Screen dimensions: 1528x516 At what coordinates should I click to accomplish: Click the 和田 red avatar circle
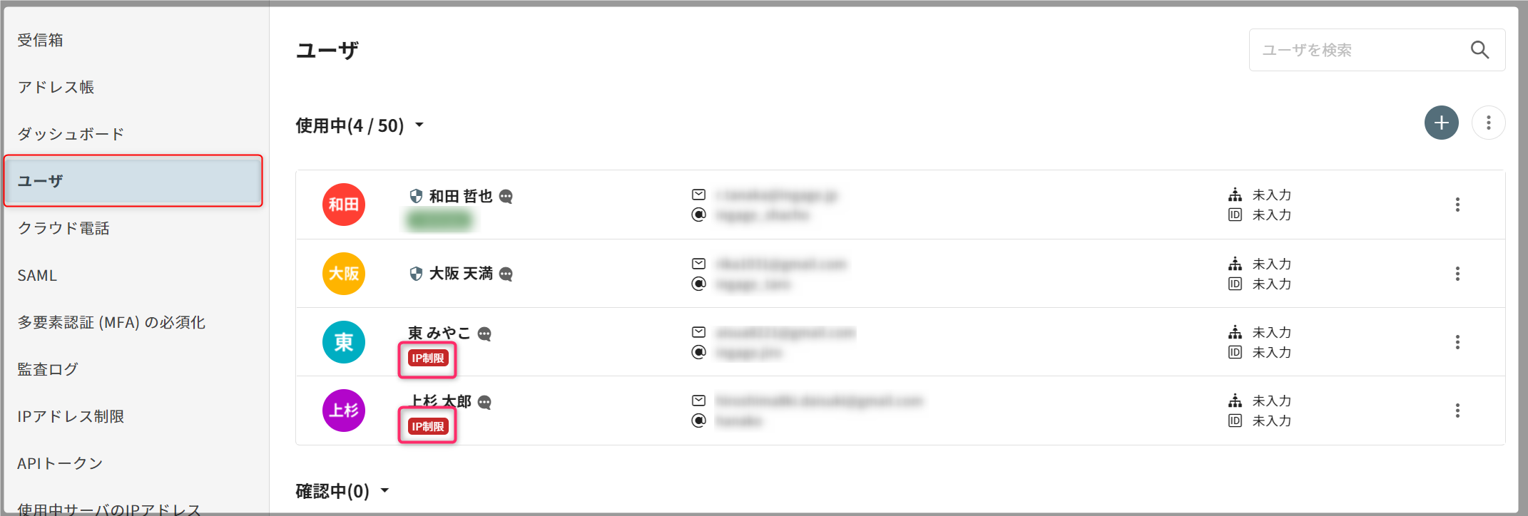point(344,205)
